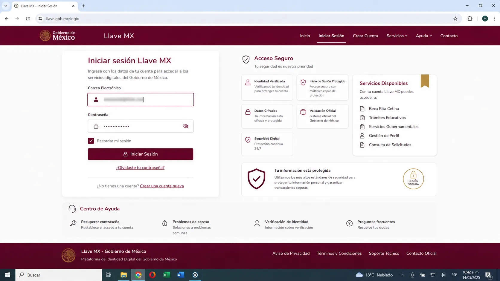Open browser extensions puzzle icon
Screen dimensions: 500x281
click(x=470, y=19)
